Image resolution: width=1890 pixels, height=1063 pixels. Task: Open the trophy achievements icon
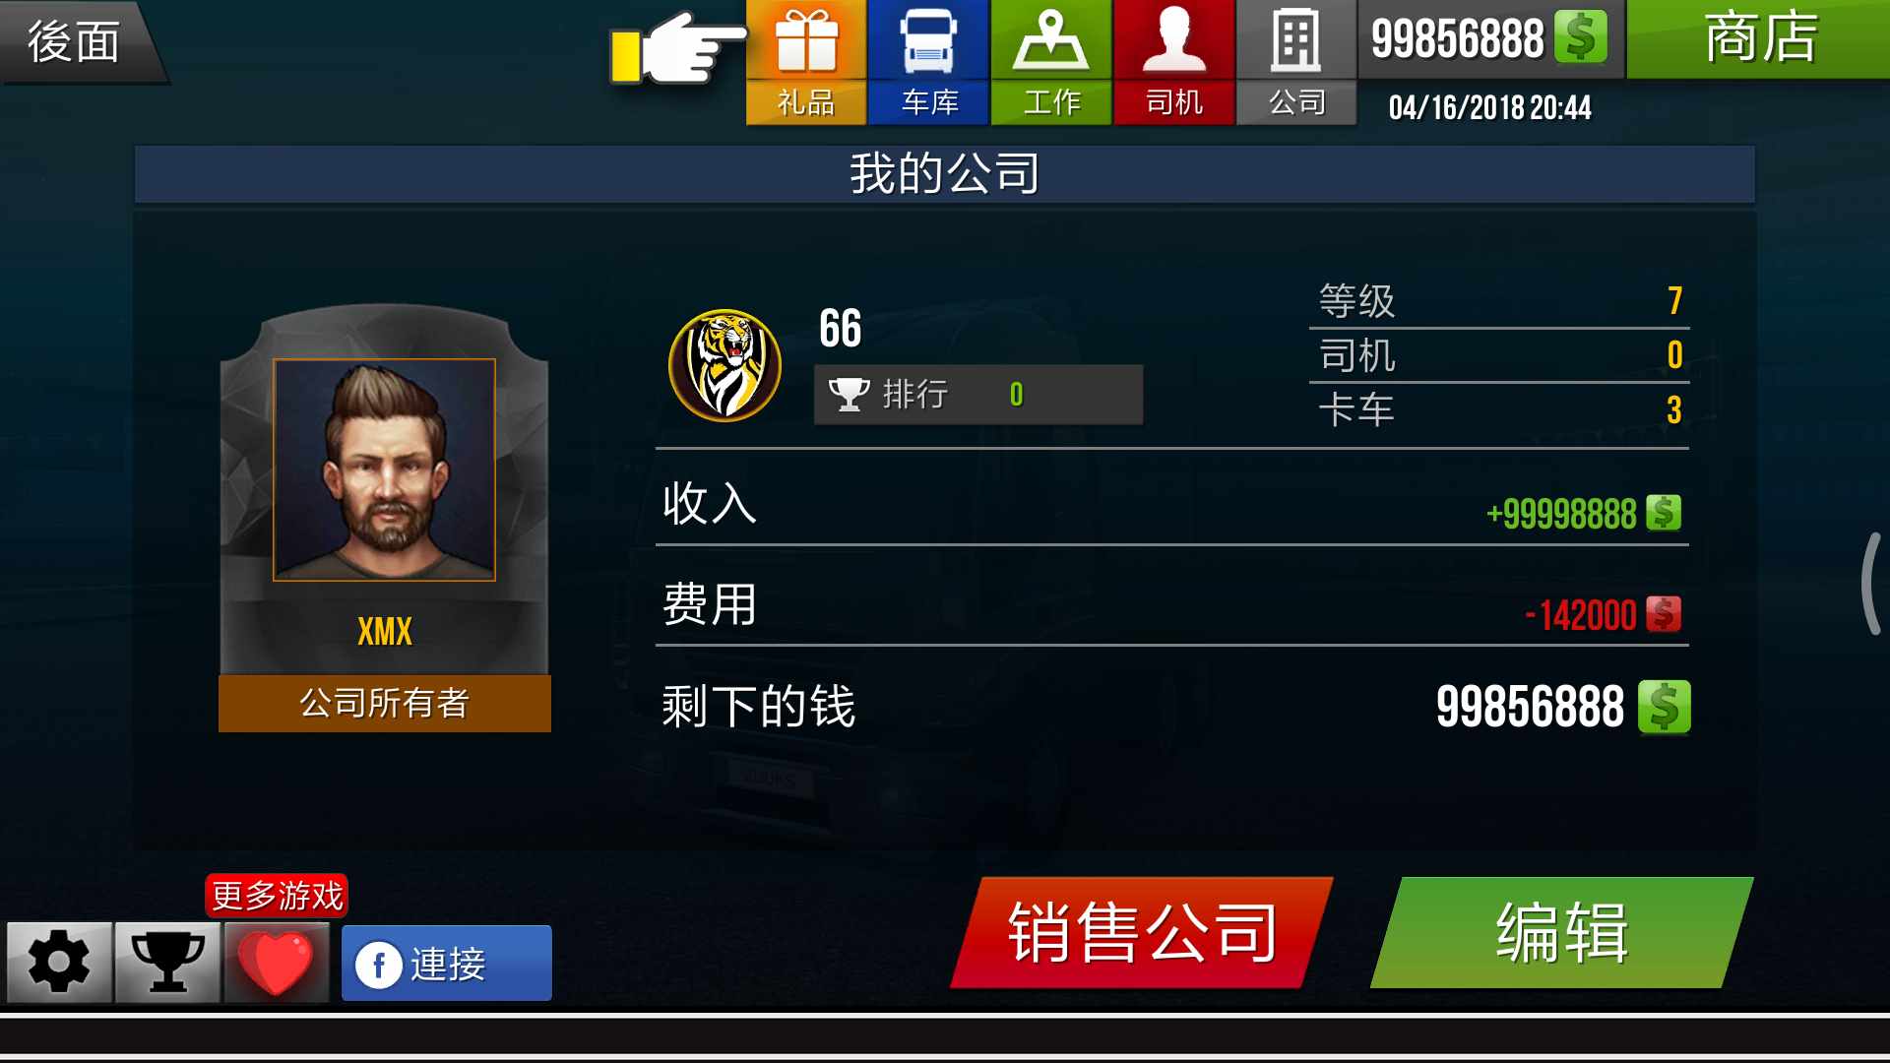coord(167,962)
